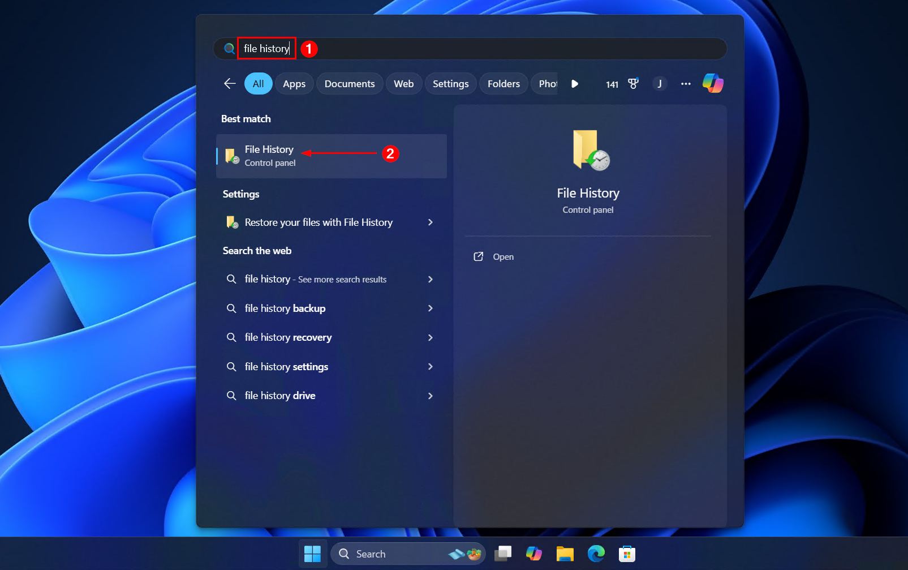Screen dimensions: 908x570
Task: Open the J user account avatar
Action: (659, 84)
